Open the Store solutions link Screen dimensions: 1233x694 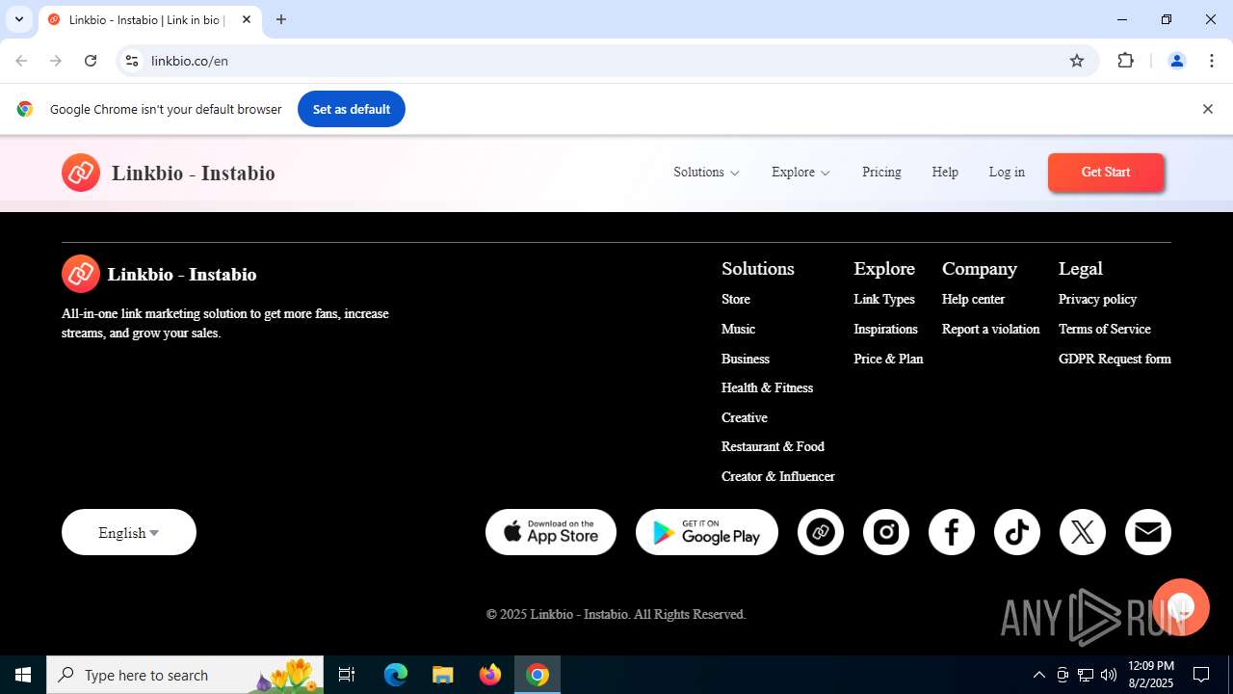coord(736,300)
